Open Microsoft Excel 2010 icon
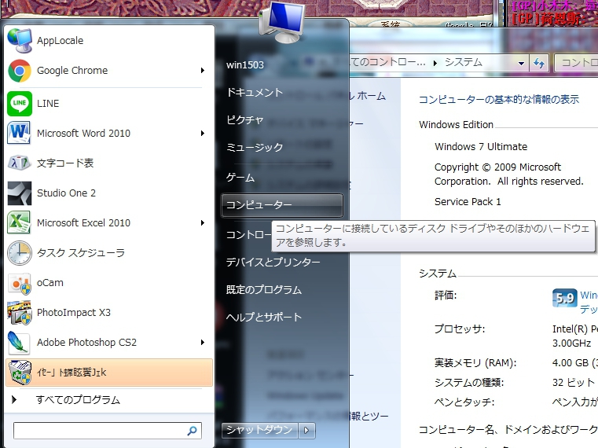The height and width of the screenshot is (448, 598). (19, 223)
